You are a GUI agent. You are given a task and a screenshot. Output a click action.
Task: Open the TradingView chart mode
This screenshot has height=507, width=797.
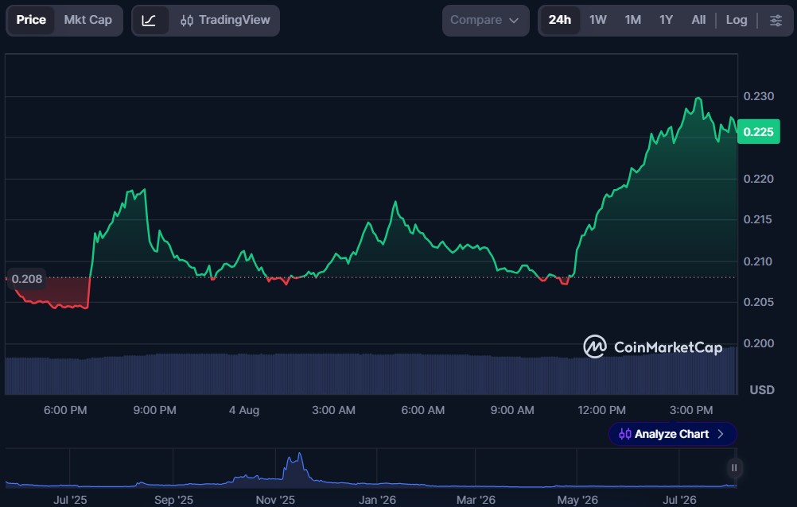pos(225,21)
